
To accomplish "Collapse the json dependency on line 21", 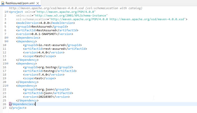I will pyautogui.click(x=7, y=86).
